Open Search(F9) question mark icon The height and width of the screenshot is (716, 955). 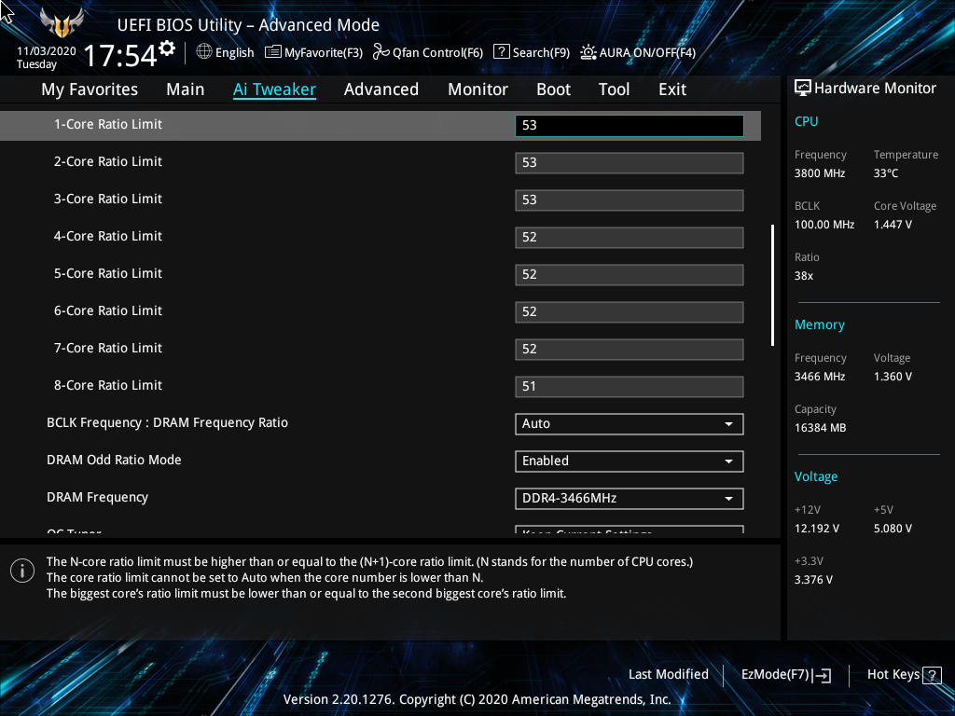501,52
